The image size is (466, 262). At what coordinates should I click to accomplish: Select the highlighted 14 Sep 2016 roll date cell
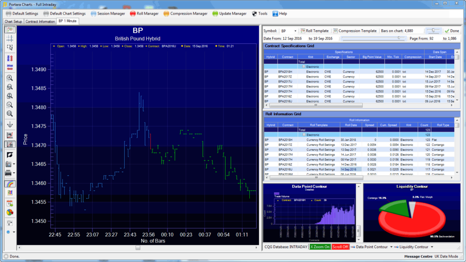351,170
